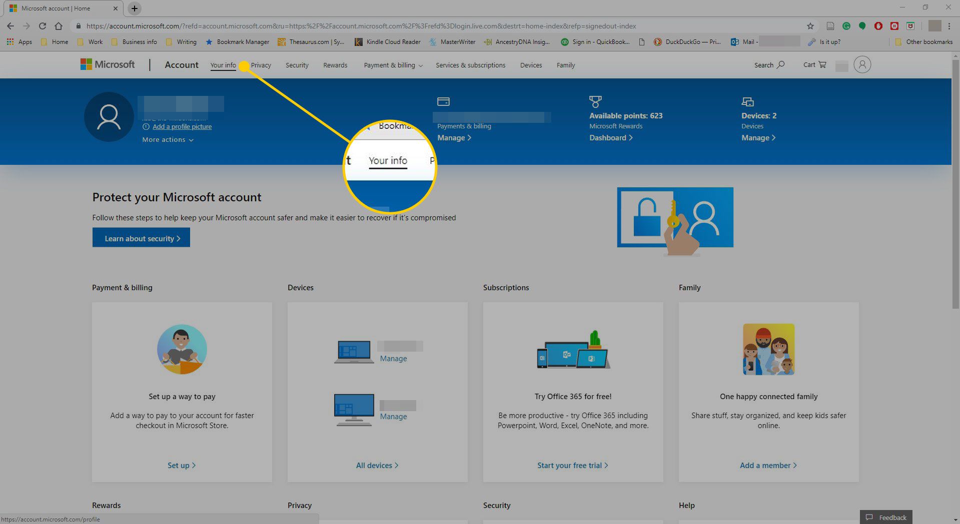The width and height of the screenshot is (960, 524).
Task: Click the rewards medal icon
Action: click(595, 102)
